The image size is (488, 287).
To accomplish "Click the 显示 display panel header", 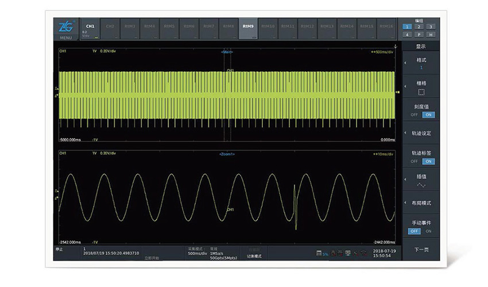I will pos(421,46).
